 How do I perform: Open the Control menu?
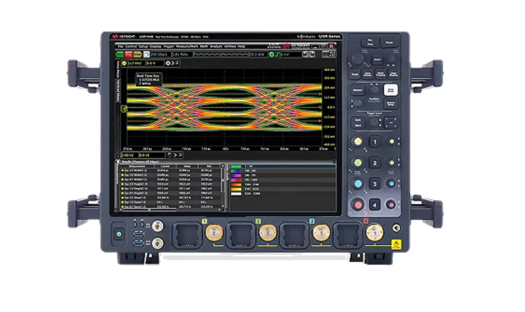[x=131, y=47]
